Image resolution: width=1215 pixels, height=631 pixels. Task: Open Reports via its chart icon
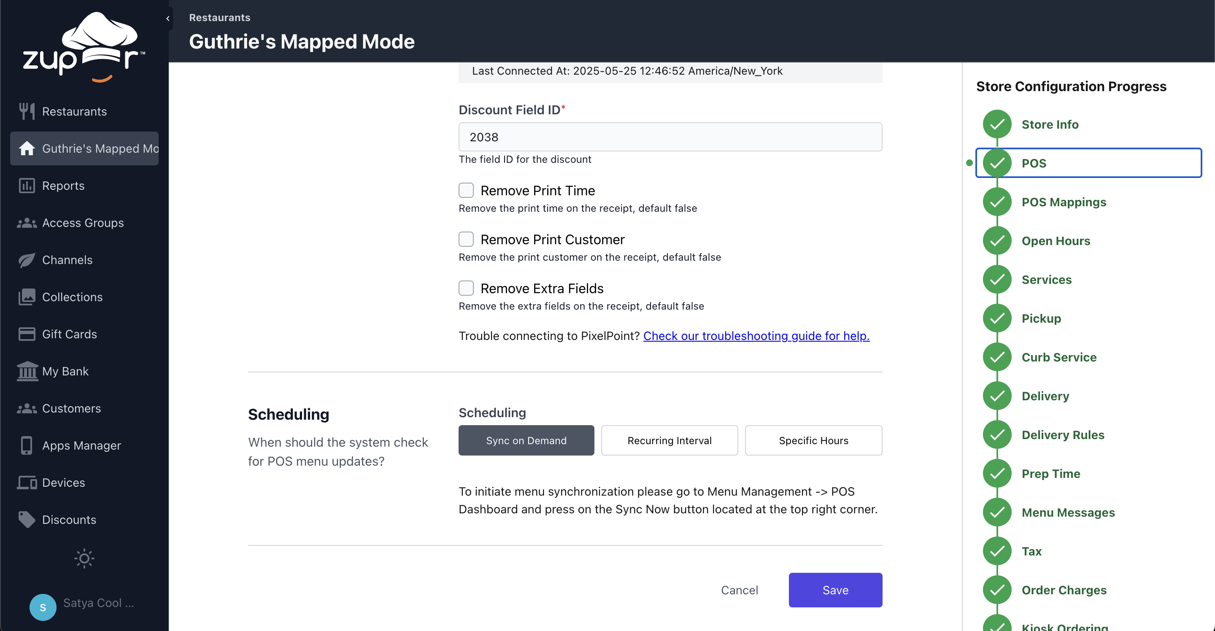point(27,186)
